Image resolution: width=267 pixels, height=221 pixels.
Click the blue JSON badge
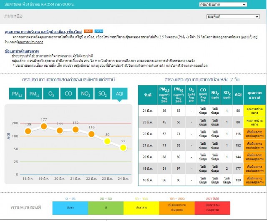[99, 31]
